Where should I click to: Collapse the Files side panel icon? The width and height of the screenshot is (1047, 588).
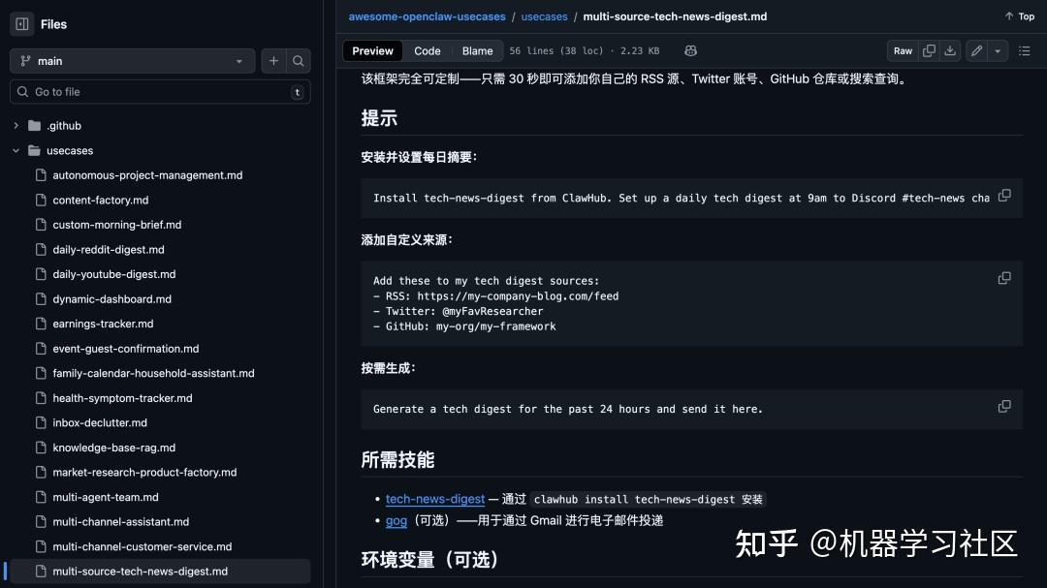[x=22, y=24]
